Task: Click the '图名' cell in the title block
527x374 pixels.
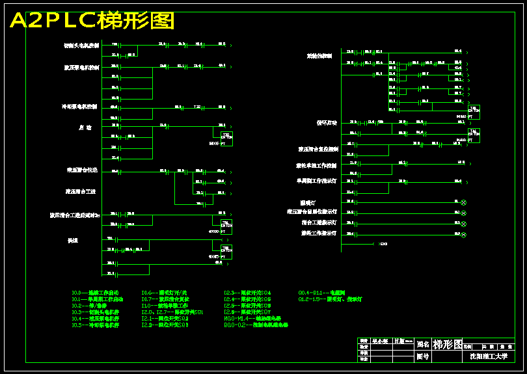Action: click(423, 344)
